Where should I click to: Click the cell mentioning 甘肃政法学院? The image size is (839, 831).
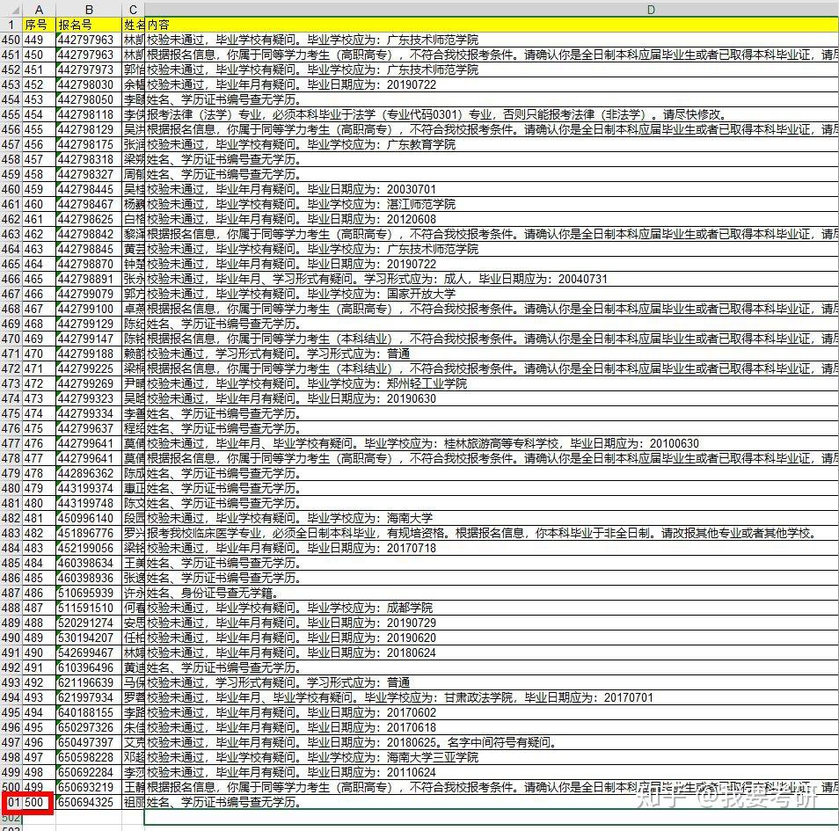[492, 697]
